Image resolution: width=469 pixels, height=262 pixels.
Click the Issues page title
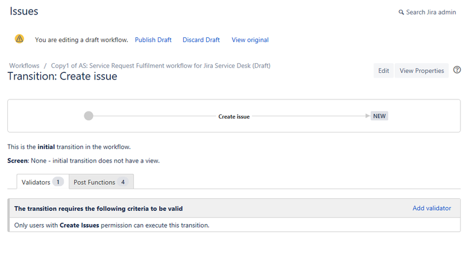coord(24,11)
